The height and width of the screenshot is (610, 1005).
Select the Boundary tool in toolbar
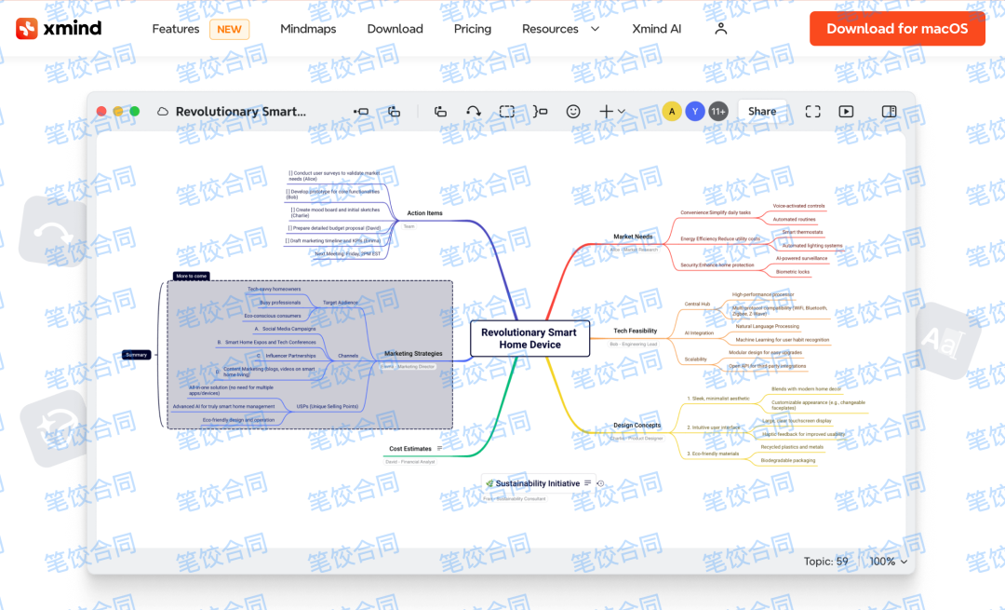pyautogui.click(x=506, y=112)
